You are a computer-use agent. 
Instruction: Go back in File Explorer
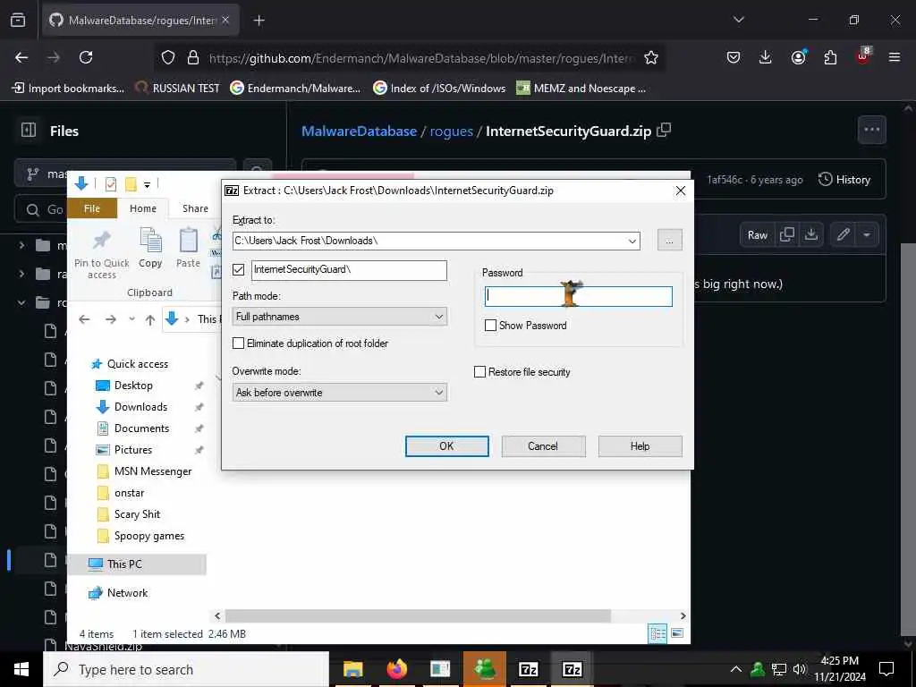pos(84,319)
